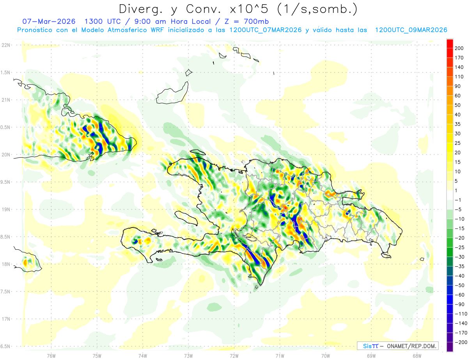
Task: Click the "18N" latitude axis label
Action: [6, 264]
